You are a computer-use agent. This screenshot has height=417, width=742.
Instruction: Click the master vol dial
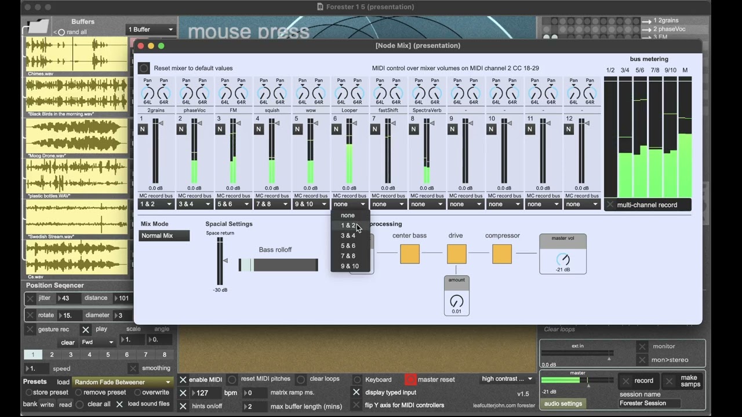tap(563, 259)
